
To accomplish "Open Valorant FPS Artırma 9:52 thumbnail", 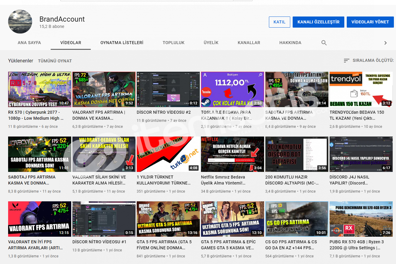I will 104,89.
